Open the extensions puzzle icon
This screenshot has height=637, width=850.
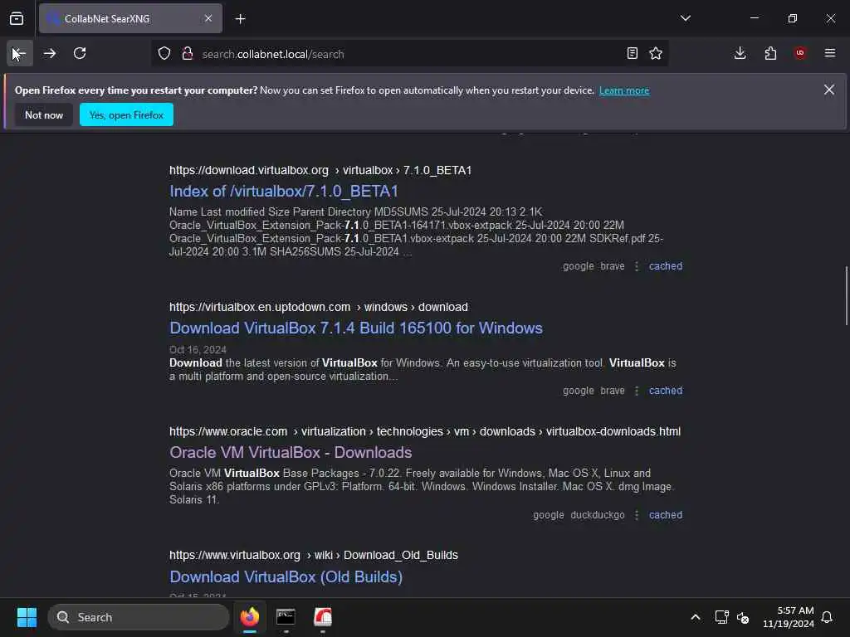(770, 53)
